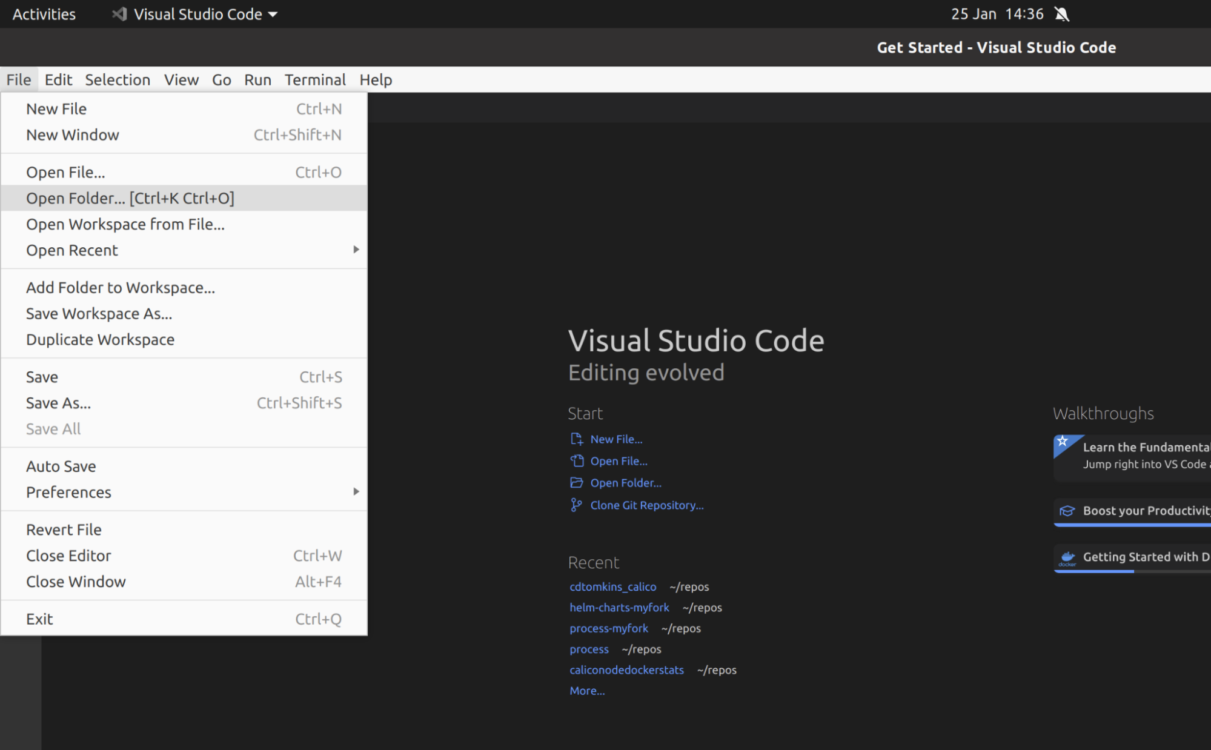Click the New File icon under Start
This screenshot has height=750, width=1211.
(576, 439)
